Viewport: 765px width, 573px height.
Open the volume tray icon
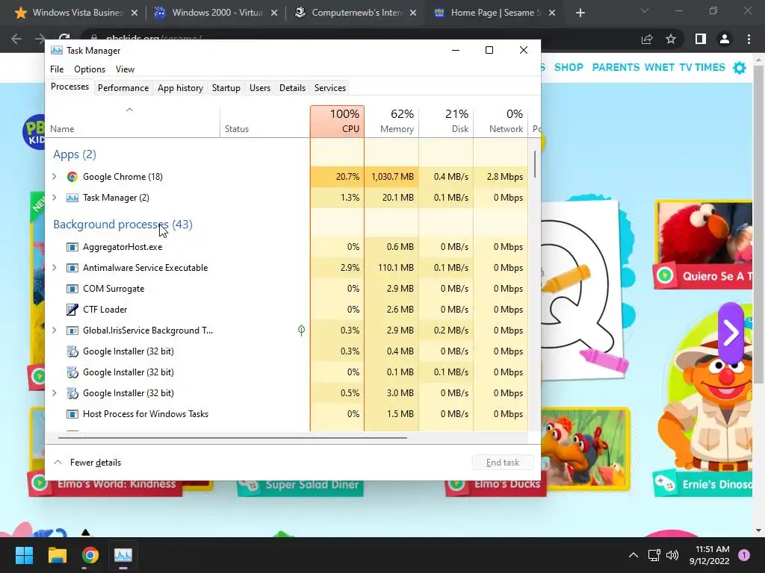[672, 555]
